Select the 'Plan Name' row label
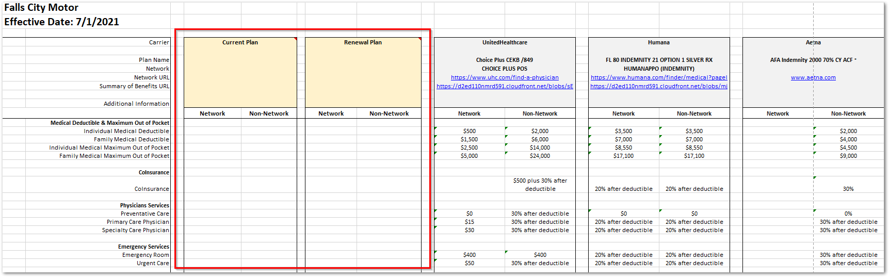 [154, 60]
